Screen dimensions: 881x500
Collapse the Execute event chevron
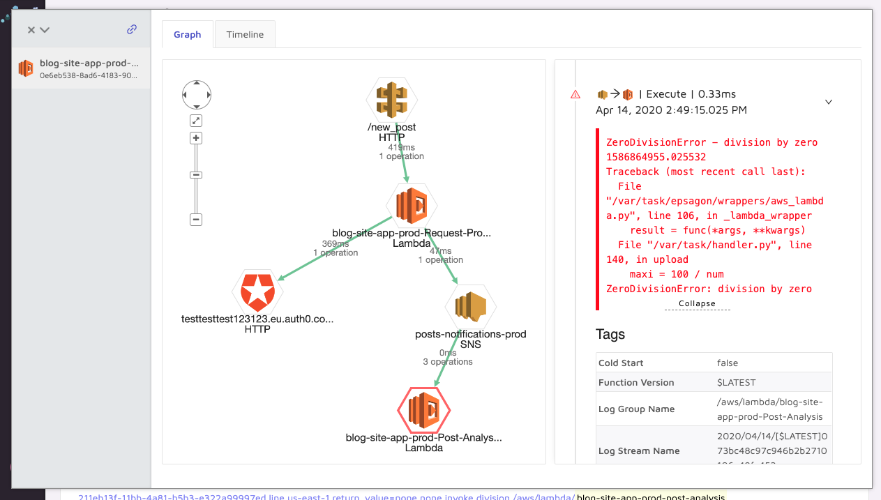[829, 102]
